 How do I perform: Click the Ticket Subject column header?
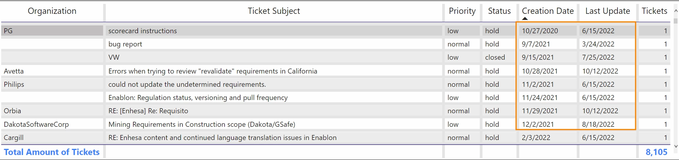click(x=274, y=11)
